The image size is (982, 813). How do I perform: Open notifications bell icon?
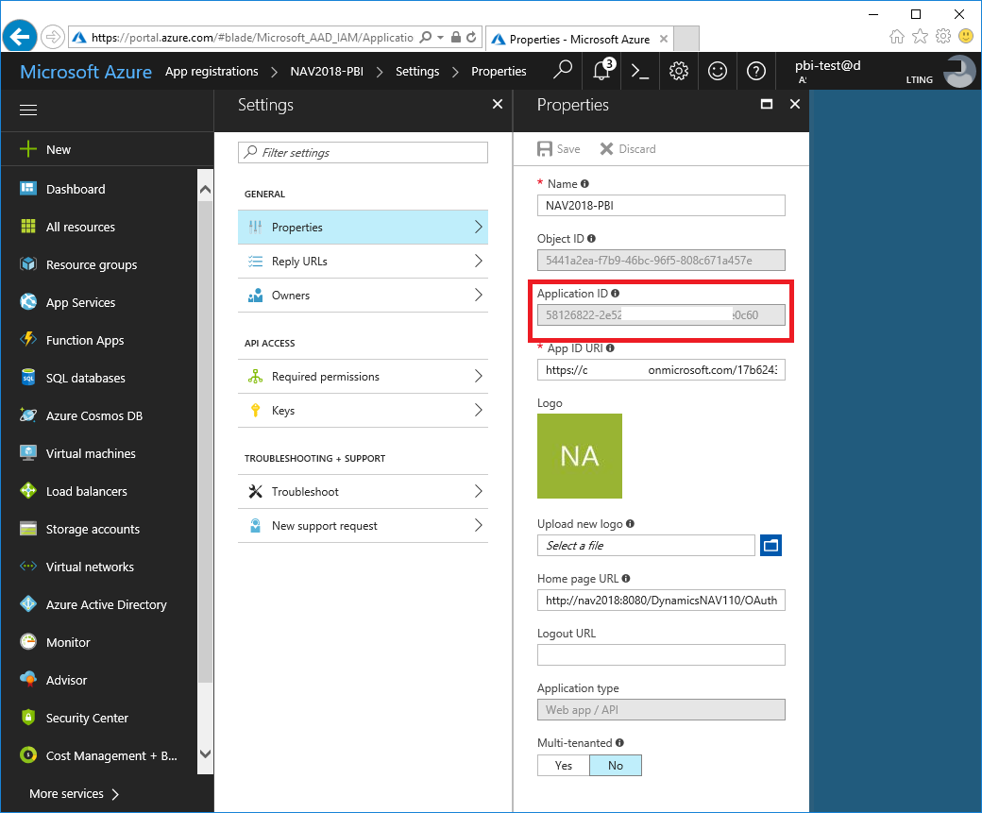[x=601, y=71]
